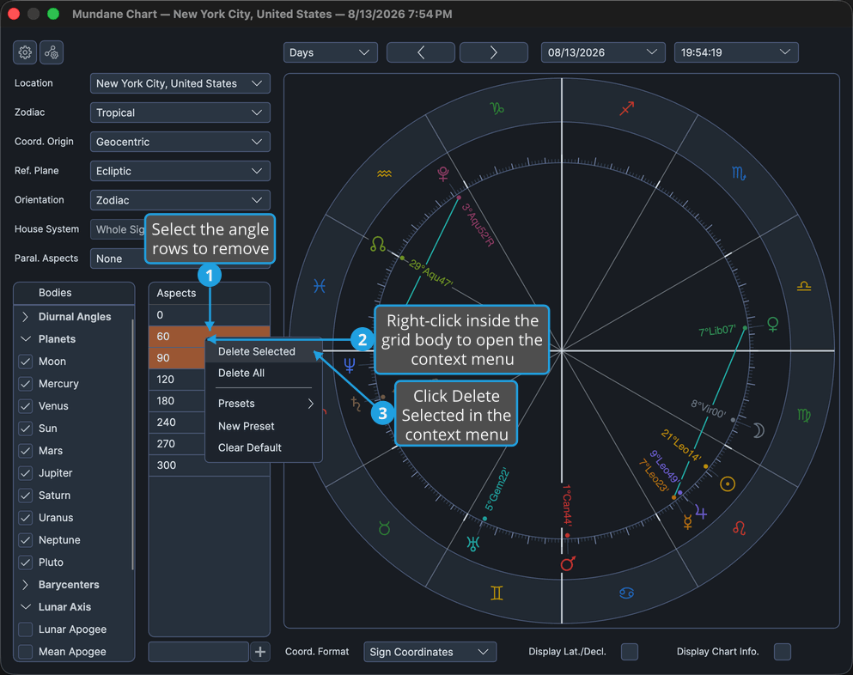Open the Location dropdown
This screenshot has height=675, width=853.
pos(180,83)
